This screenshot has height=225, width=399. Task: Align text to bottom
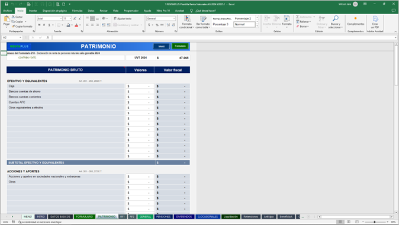tap(98, 18)
